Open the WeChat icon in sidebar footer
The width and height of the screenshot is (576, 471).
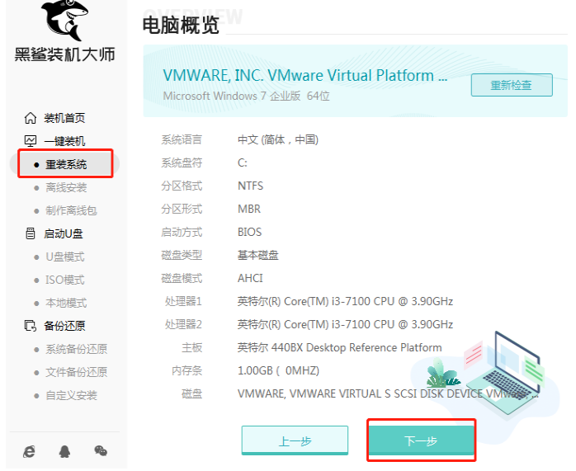pos(101,450)
